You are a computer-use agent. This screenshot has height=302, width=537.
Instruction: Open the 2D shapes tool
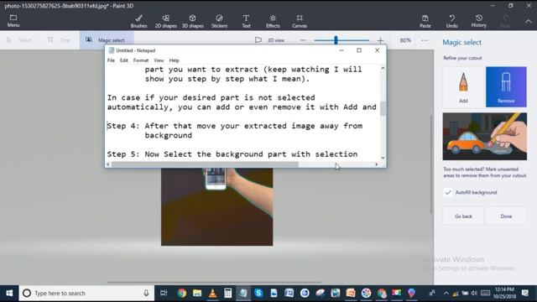click(x=166, y=21)
